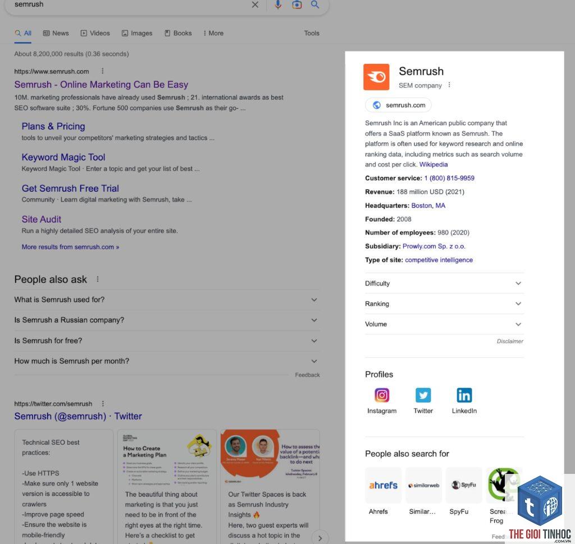Submit search with the magnifier icon
This screenshot has height=544, width=575.
coord(314,4)
